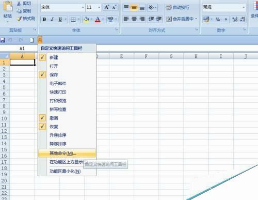Select Bottom Align icon

coord(142,8)
